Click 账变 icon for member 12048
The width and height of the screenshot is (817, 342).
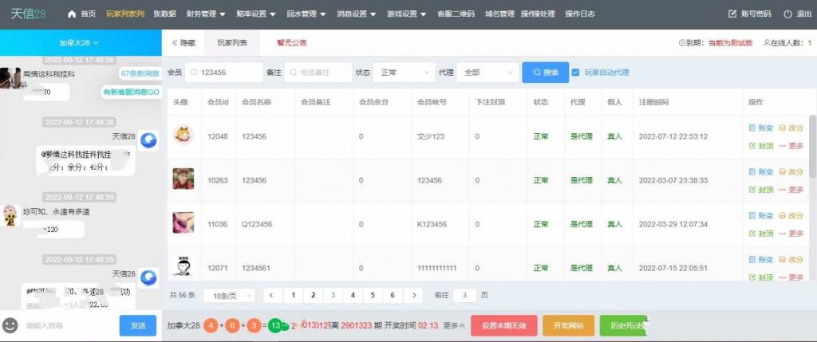tap(752, 128)
